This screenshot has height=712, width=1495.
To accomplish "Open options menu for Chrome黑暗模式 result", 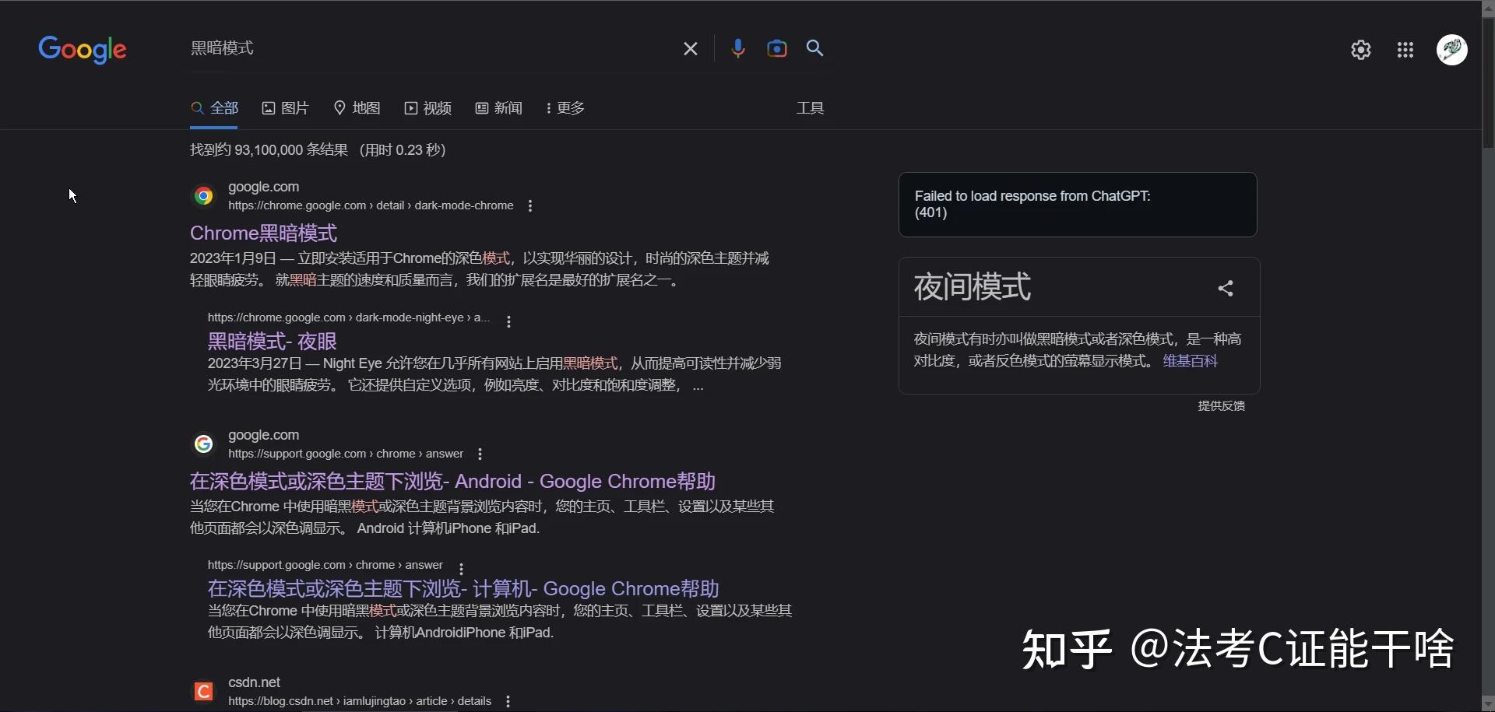I will [x=529, y=205].
